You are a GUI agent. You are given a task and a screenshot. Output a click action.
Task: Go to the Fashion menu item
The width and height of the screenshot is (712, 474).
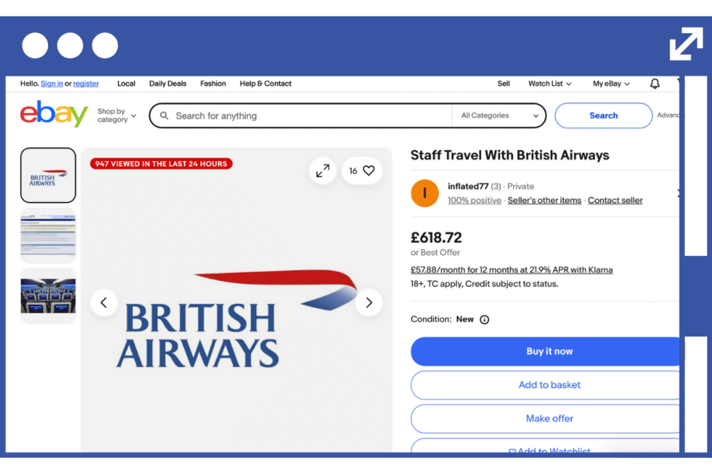[213, 84]
